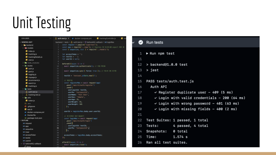Click the .env file icon in Explorer
The width and height of the screenshot is (276, 155).
pyautogui.click(x=25, y=104)
